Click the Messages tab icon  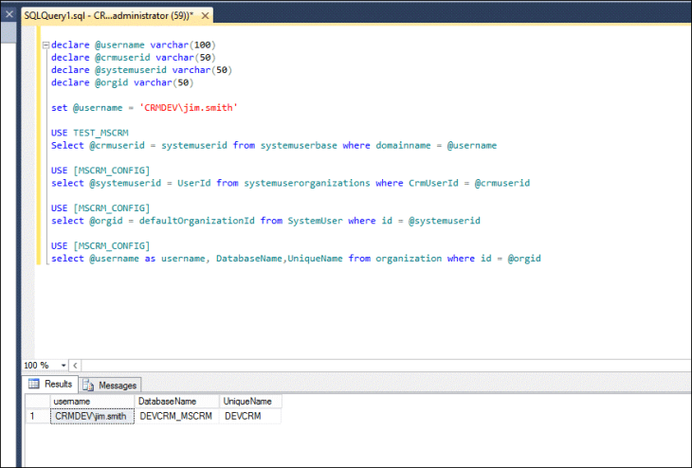(x=89, y=385)
